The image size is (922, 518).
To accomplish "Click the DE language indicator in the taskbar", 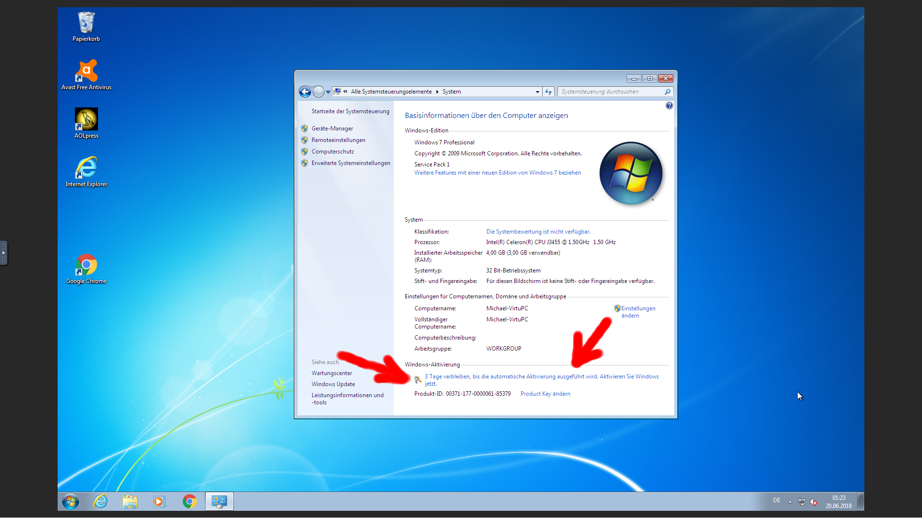I will [x=776, y=500].
